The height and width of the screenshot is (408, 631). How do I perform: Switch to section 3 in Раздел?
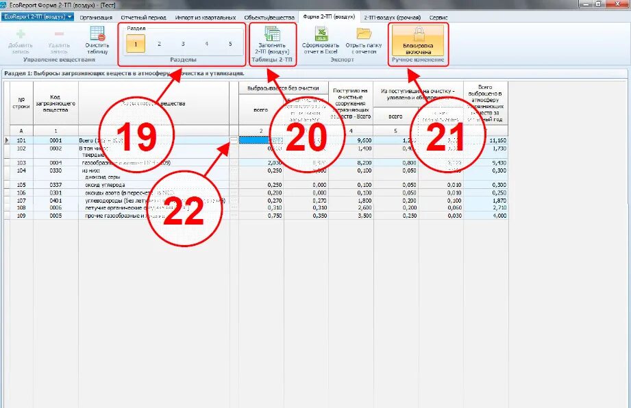183,44
